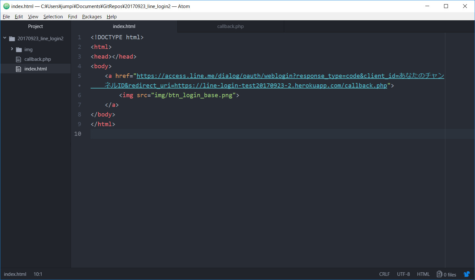Switch to the index.html tab
This screenshot has height=280, width=475.
pyautogui.click(x=124, y=26)
